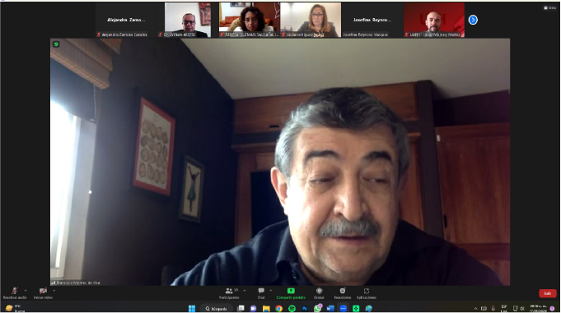Select Josefina Reynoso's participant tile
The height and width of the screenshot is (313, 561).
click(372, 20)
